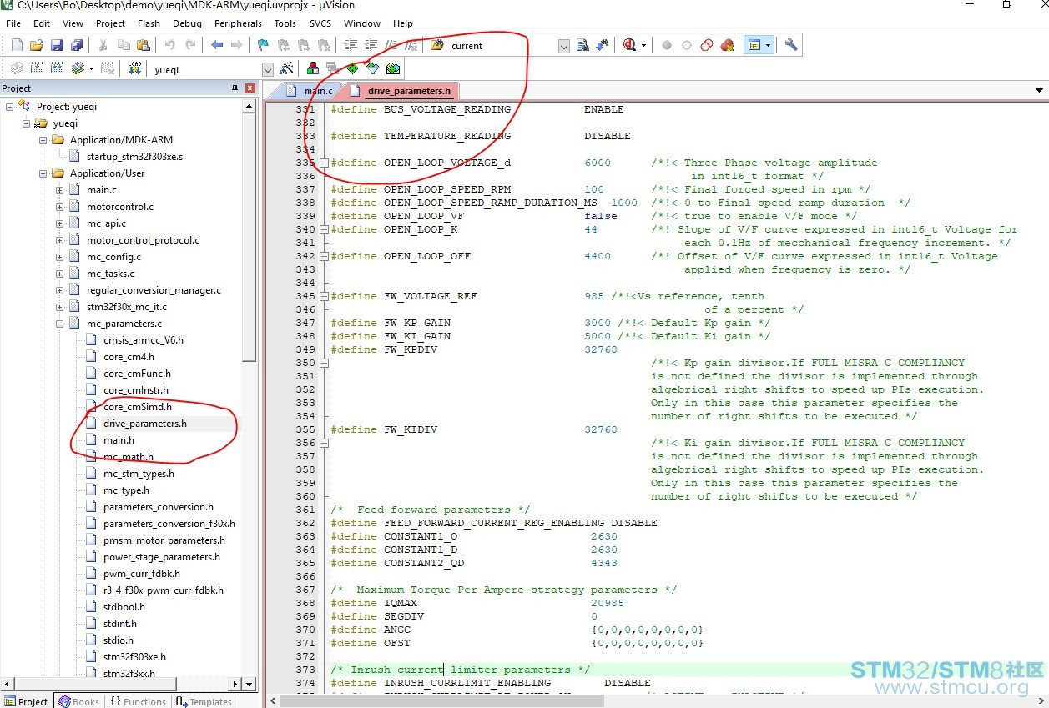Click the find text field containing 'current'
This screenshot has width=1049, height=708.
[x=502, y=46]
